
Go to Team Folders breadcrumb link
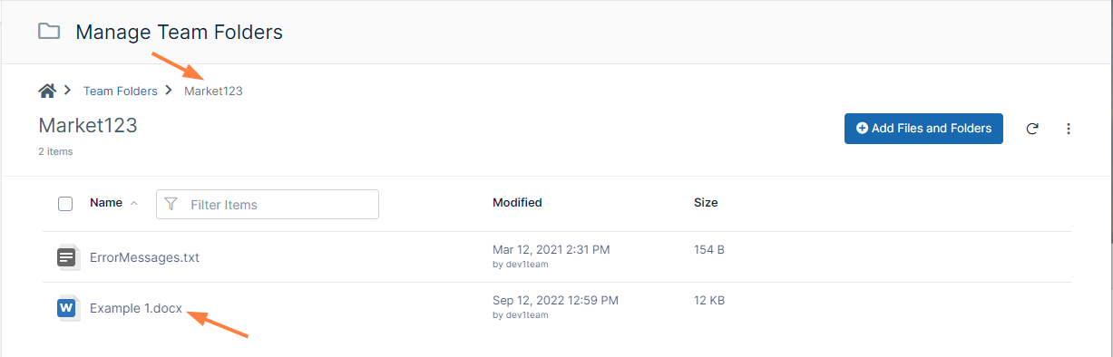(x=121, y=91)
